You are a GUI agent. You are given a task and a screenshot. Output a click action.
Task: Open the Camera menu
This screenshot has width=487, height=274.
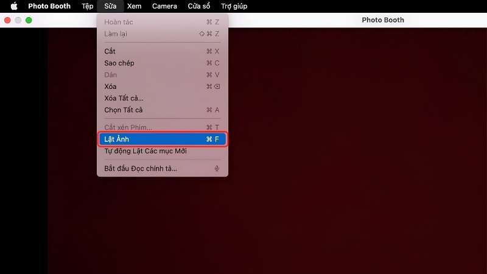click(164, 6)
